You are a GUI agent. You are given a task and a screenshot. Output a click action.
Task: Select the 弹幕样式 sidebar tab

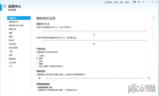pyautogui.click(x=19, y=18)
